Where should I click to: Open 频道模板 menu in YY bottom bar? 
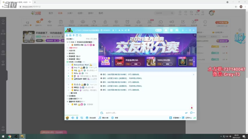[175, 118]
